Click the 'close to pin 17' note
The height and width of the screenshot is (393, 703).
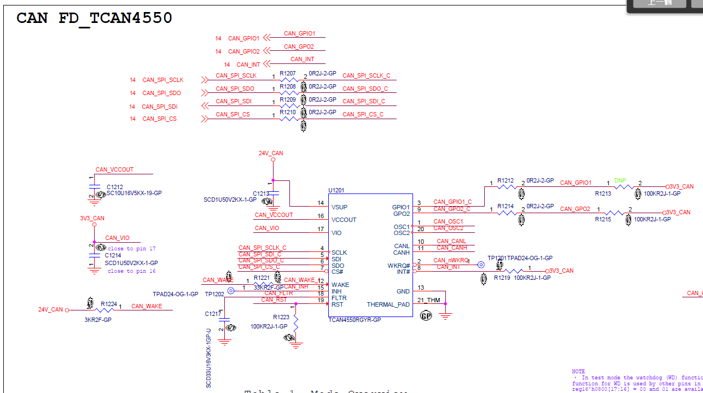[131, 249]
